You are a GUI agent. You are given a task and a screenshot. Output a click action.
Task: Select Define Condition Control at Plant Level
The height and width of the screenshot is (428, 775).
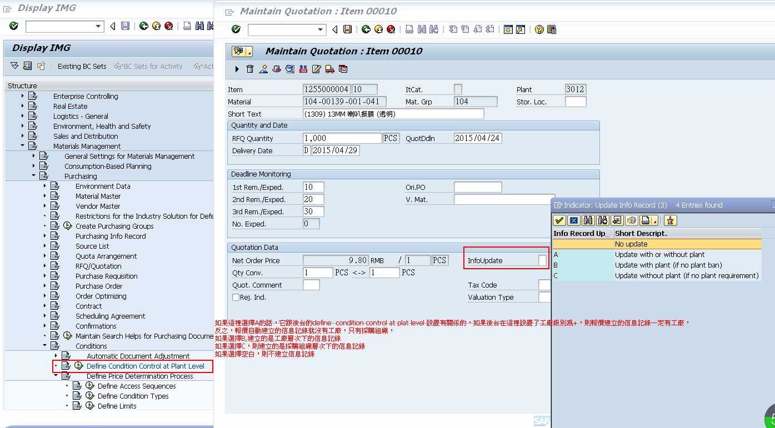click(x=146, y=366)
